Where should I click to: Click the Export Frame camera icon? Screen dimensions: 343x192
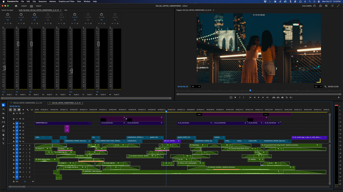[282, 97]
